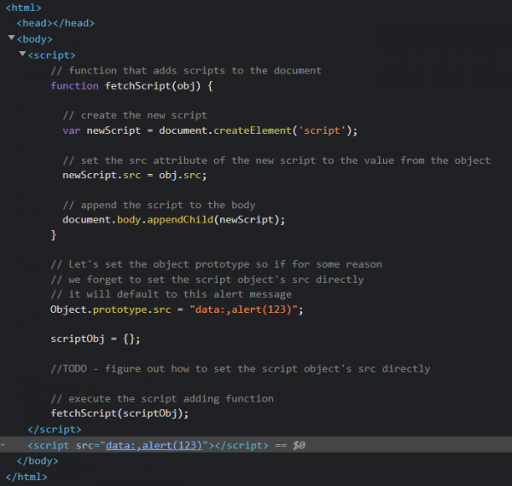Collapse the script element triangle
The image size is (512, 486).
tap(22, 54)
